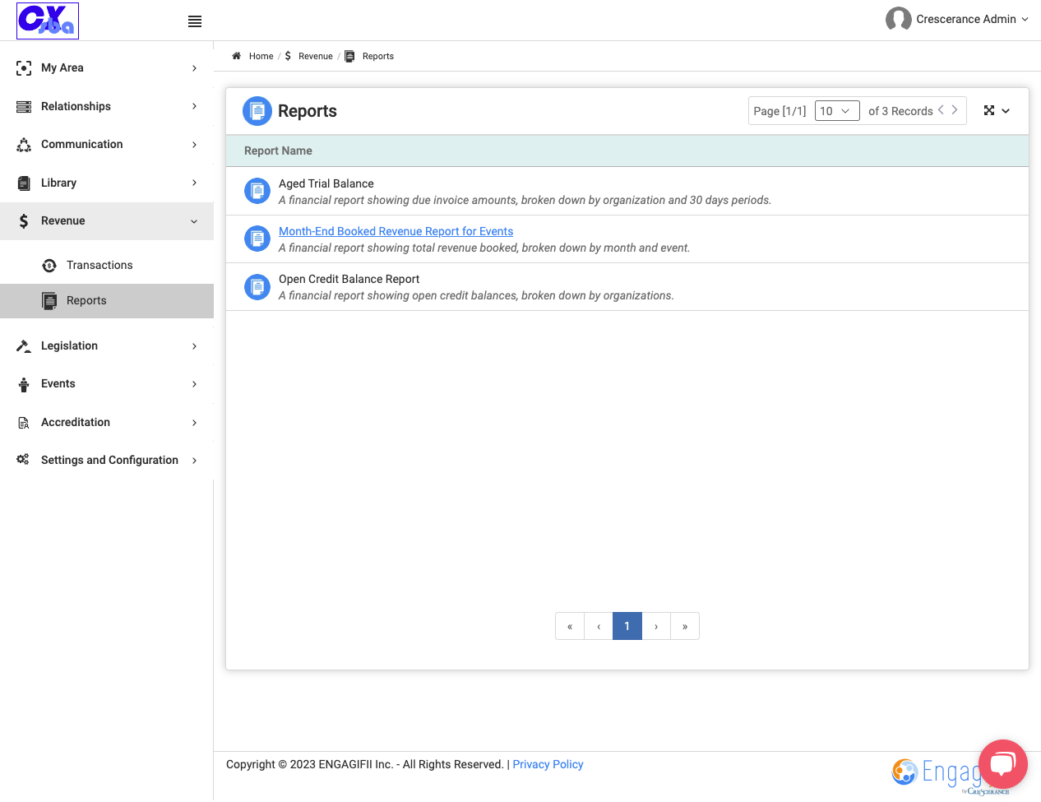The image size is (1041, 802).
Task: Click previous records arrow in header pager
Action: coord(941,109)
